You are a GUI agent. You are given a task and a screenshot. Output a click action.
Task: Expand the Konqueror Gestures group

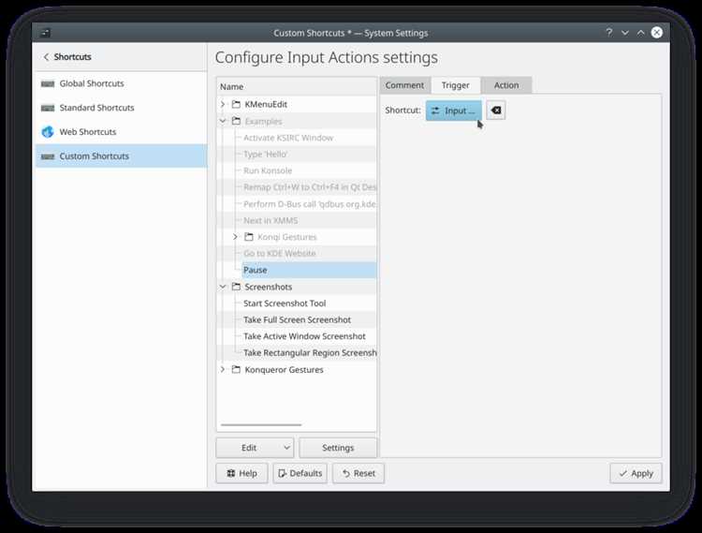pos(223,369)
